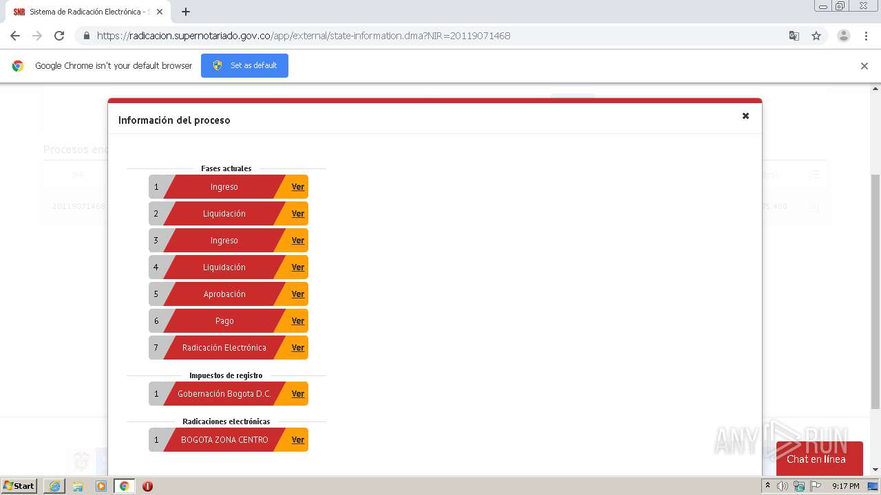Screen dimensions: 881x495
Task: Select the BOGOTA ZONA CENTRO label
Action: tap(224, 440)
